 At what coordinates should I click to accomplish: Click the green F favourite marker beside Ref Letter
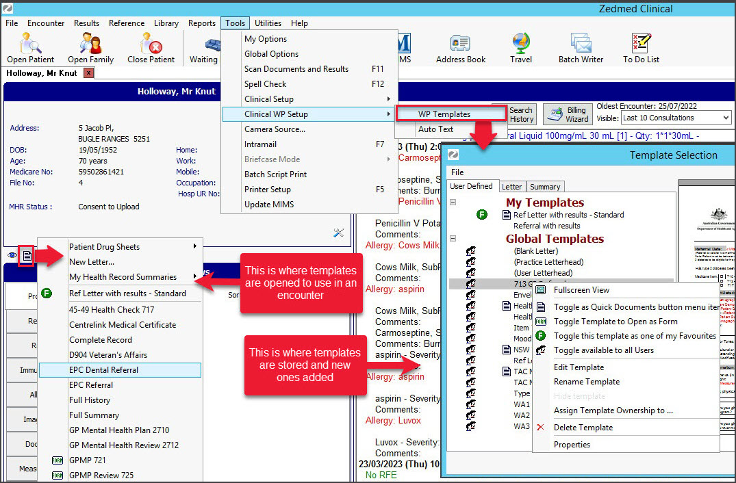tap(482, 214)
